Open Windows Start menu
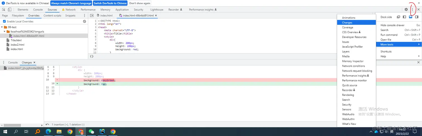 [5, 132]
